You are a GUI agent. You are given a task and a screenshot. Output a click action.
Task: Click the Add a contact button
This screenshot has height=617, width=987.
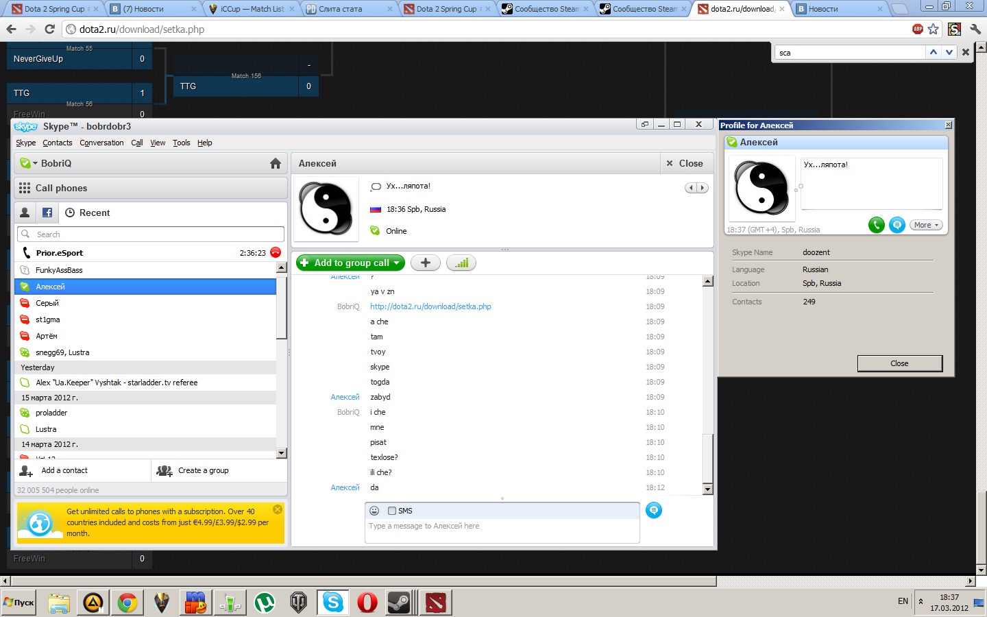pos(82,470)
